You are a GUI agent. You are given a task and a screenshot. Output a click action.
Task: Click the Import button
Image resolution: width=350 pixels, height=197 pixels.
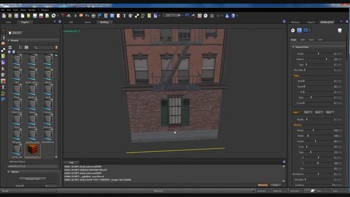[15, 33]
